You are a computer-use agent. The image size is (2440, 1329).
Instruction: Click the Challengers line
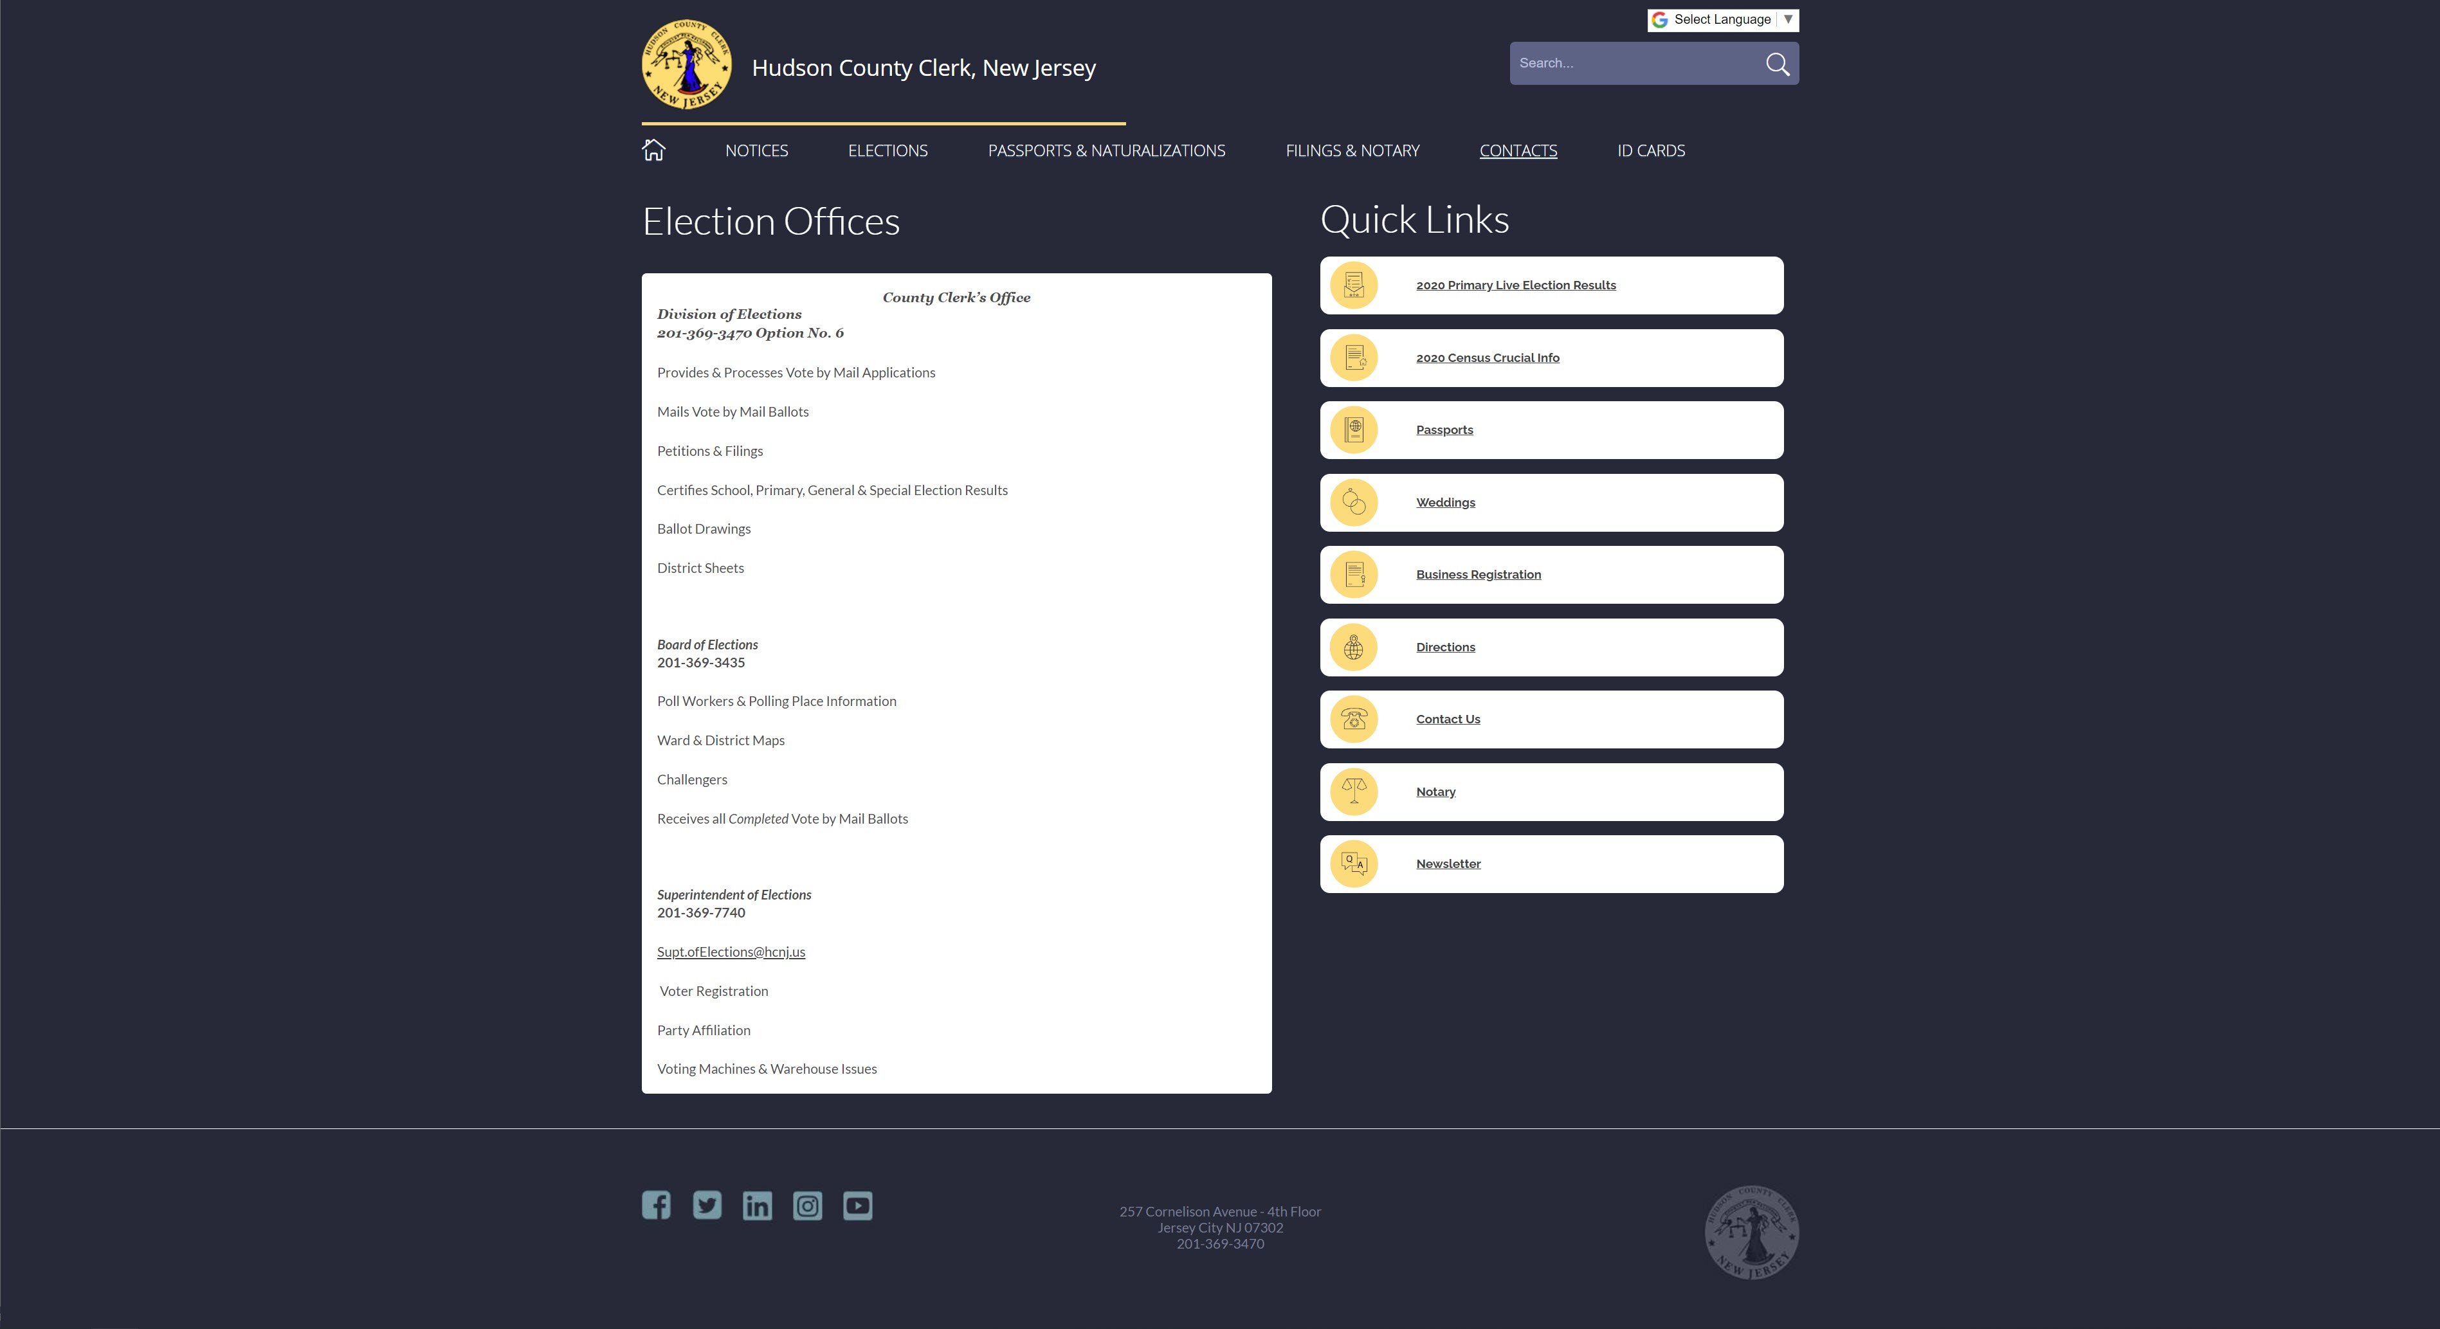click(x=693, y=780)
